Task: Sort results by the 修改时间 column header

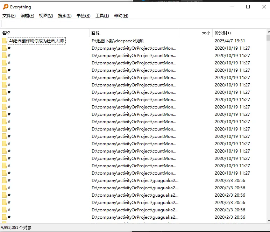Action: click(x=239, y=33)
